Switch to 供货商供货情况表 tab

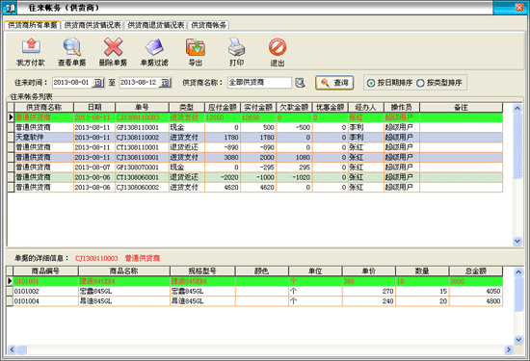pos(93,25)
